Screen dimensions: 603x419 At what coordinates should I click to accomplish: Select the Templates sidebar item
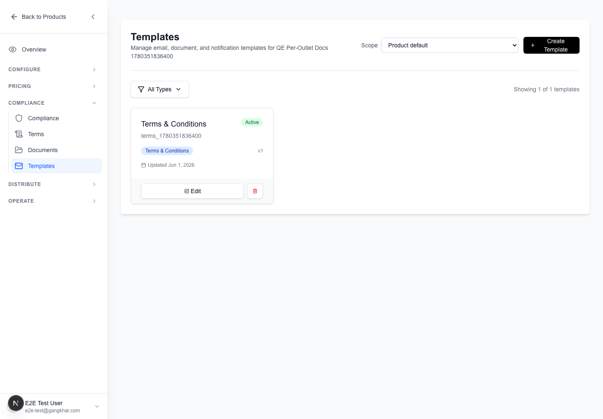tap(57, 166)
